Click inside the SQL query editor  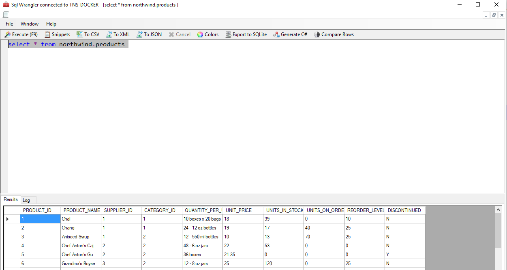[x=243, y=114]
